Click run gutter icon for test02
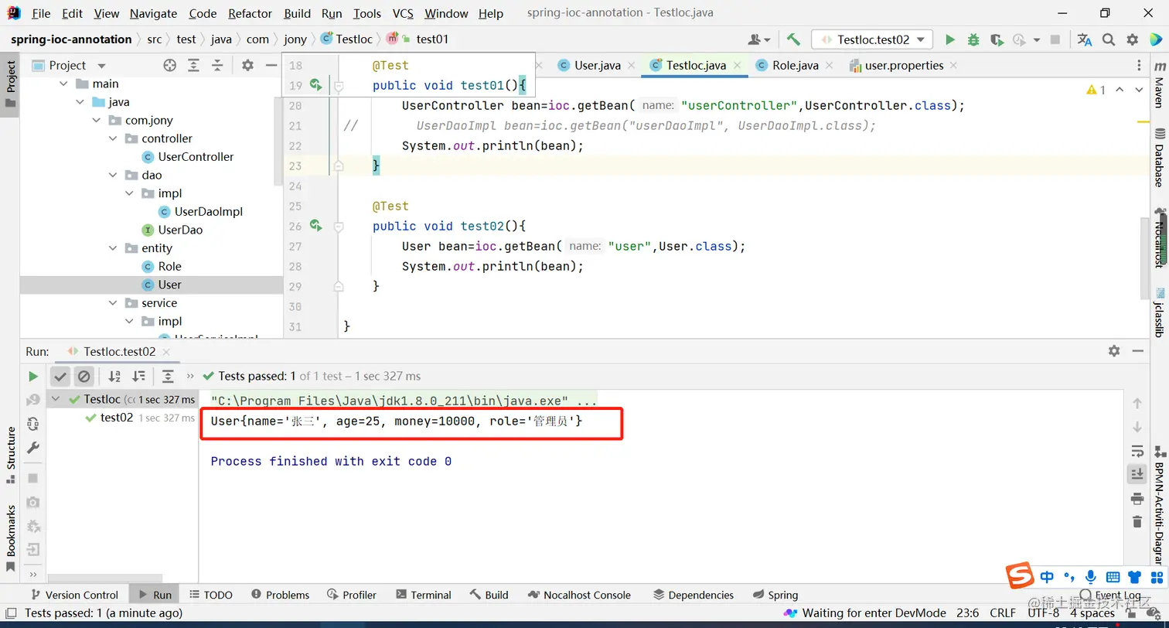This screenshot has height=628, width=1169. pos(315,226)
